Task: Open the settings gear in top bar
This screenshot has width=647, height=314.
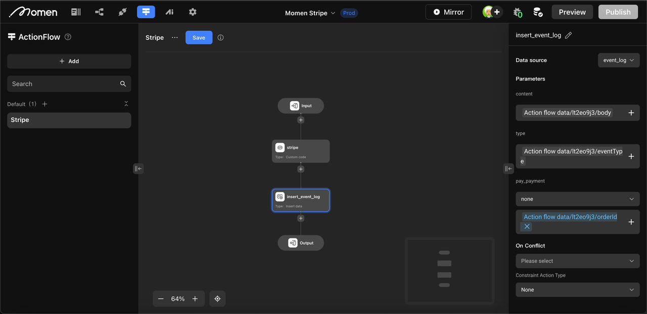Action: pyautogui.click(x=193, y=12)
